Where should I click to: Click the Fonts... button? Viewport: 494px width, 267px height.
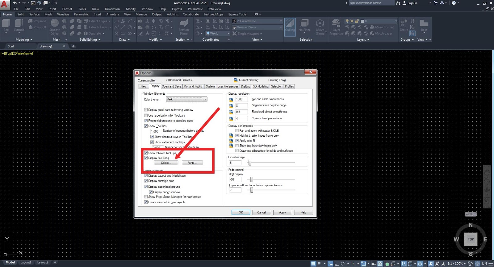[192, 163]
